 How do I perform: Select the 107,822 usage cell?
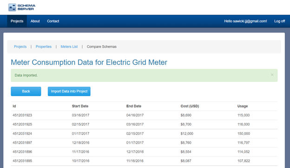coord(244,161)
